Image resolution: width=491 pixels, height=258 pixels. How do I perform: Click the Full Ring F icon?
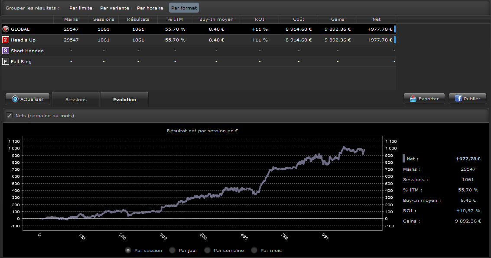(x=5, y=61)
